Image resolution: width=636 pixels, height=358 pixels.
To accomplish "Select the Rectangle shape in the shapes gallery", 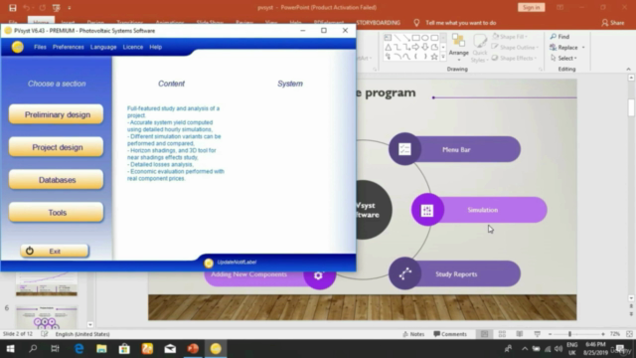I will (x=415, y=38).
